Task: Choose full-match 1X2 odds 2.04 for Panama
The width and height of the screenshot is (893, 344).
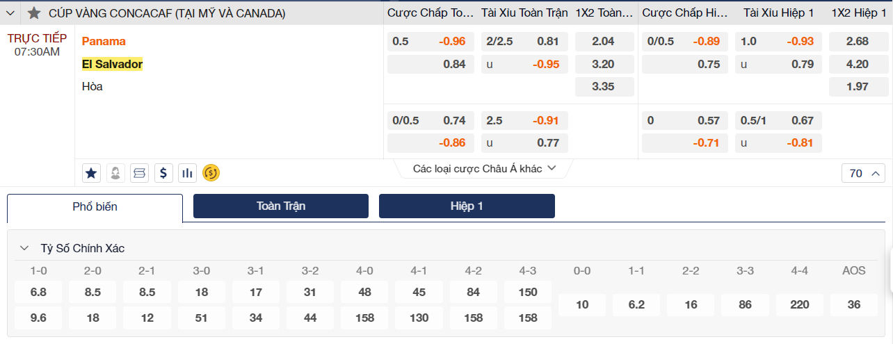Action: [x=603, y=41]
